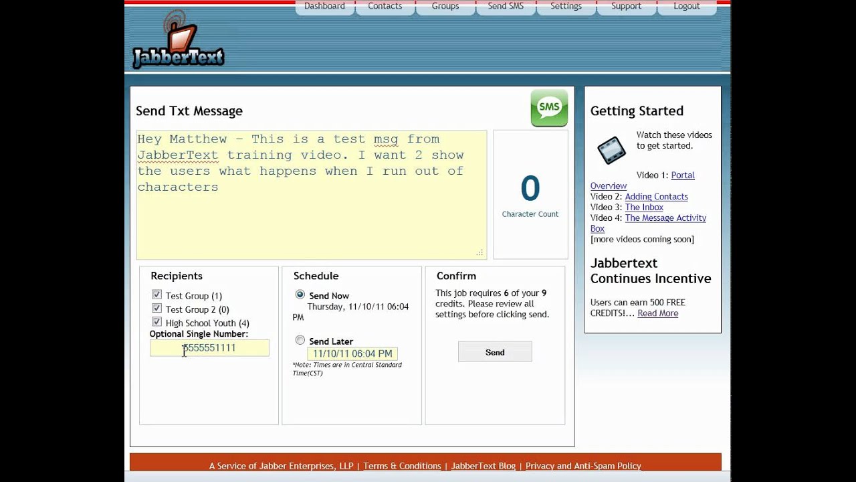Click the Central Standard Time note
Screen dimensions: 856x482
pos(347,369)
